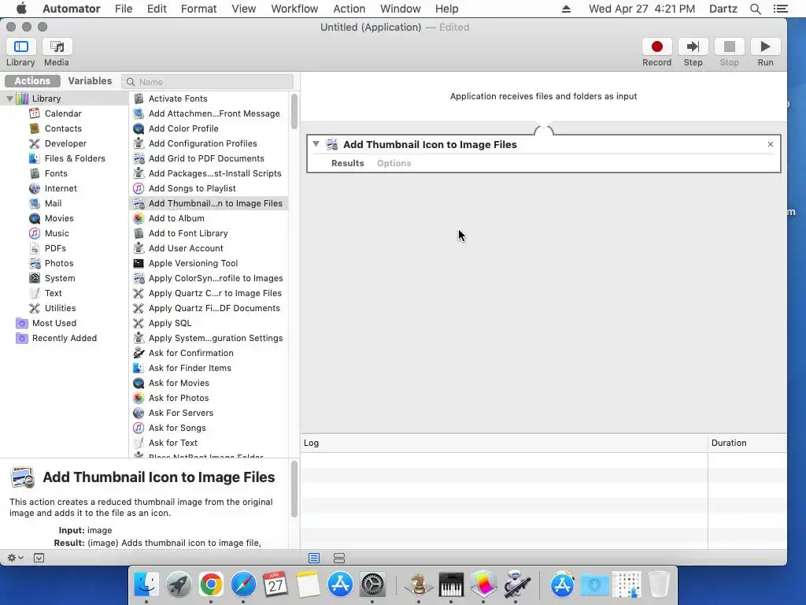Select Photos category
806x605 pixels.
coord(59,263)
